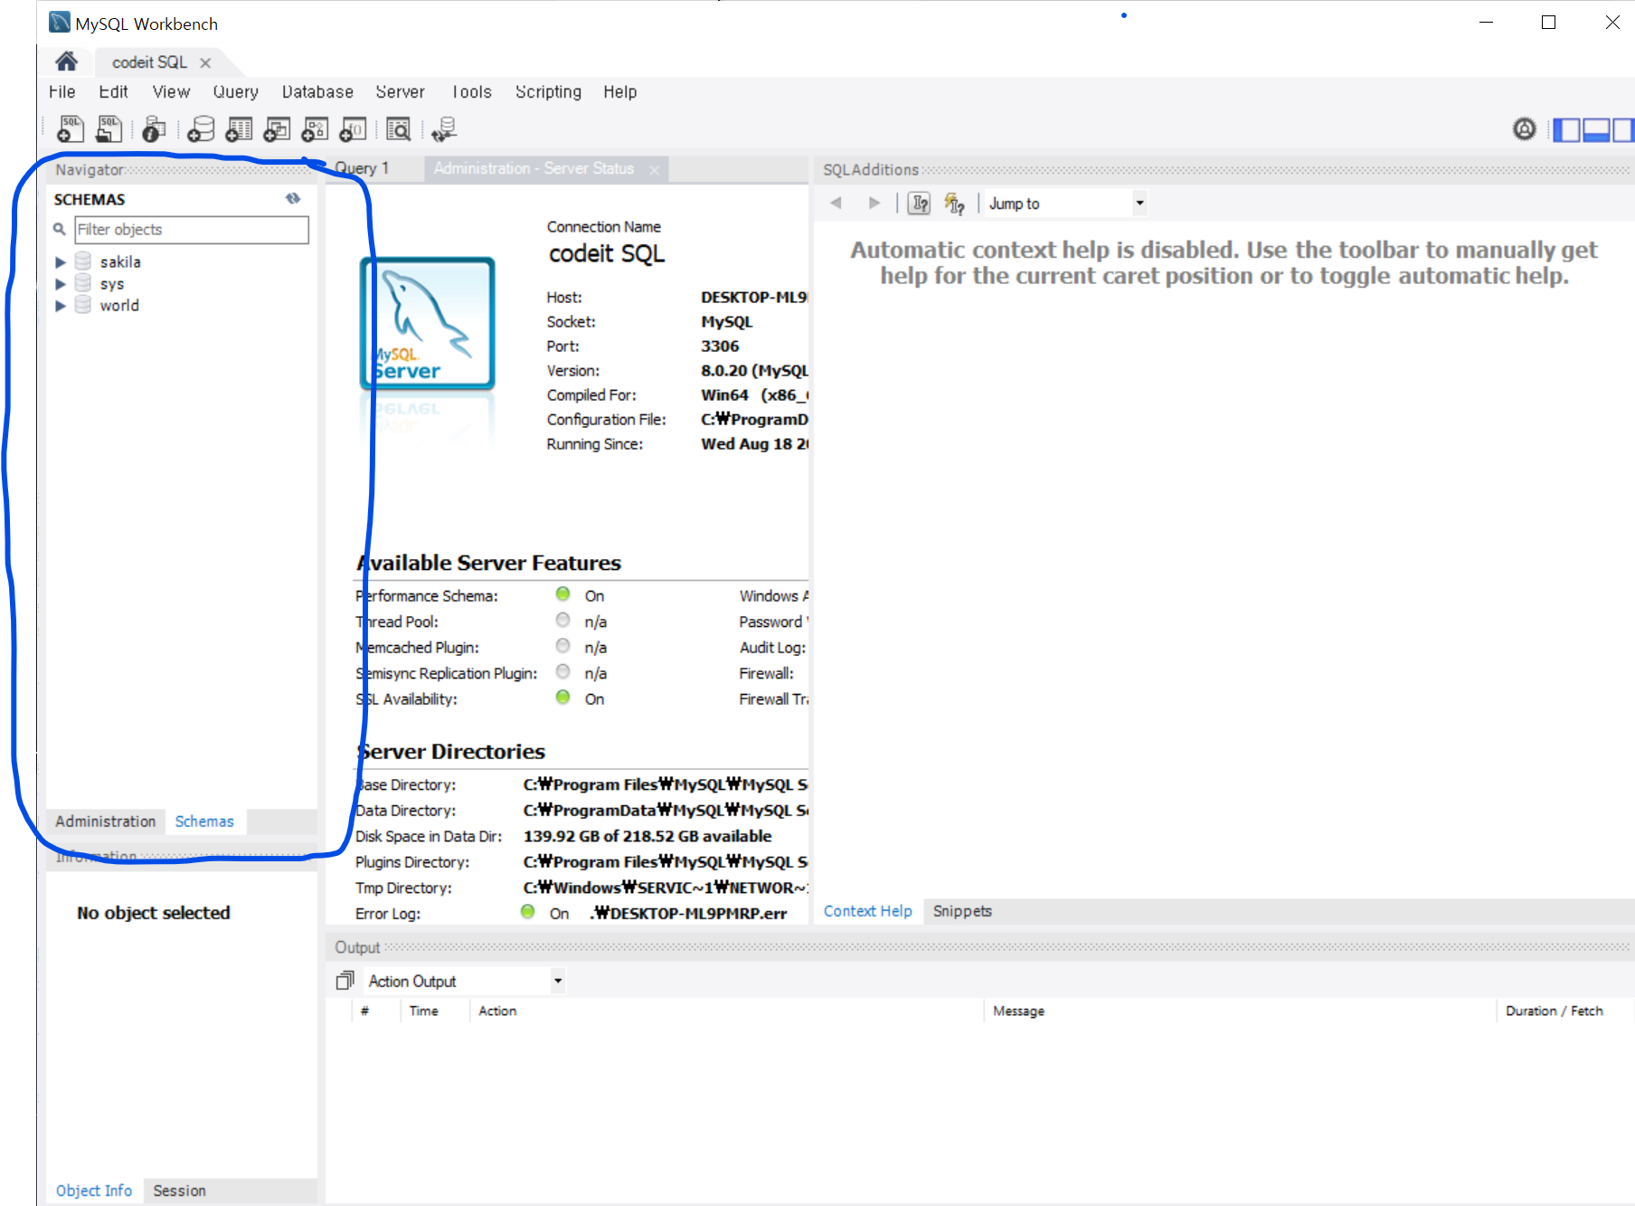The height and width of the screenshot is (1206, 1635).
Task: Get context help for caret position
Action: click(920, 203)
